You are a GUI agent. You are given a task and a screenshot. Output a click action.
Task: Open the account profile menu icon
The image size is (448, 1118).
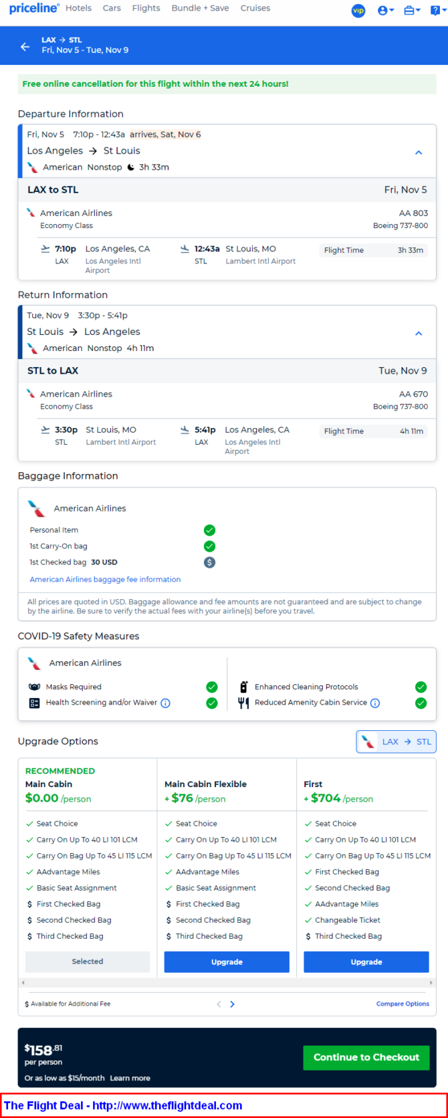385,11
